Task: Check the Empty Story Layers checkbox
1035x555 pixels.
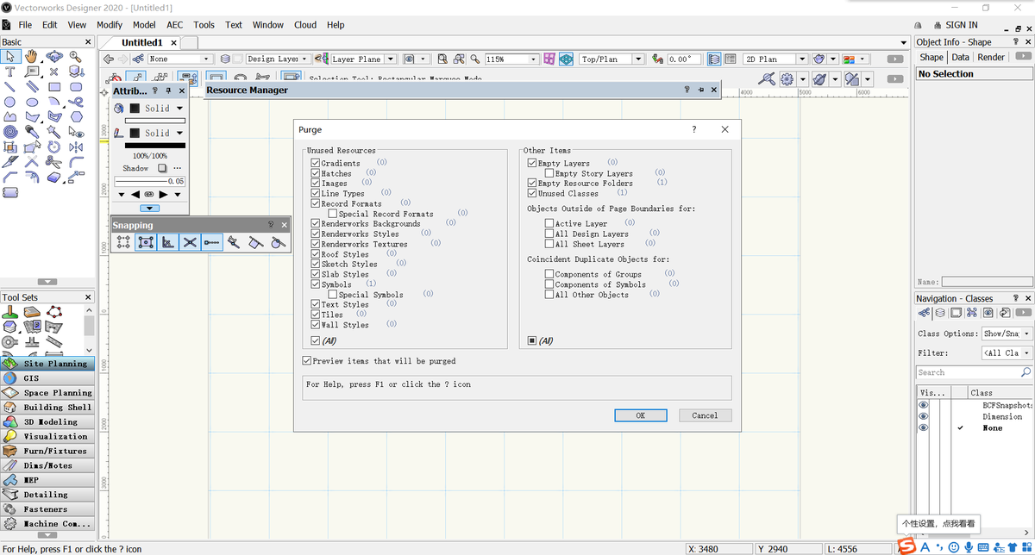Action: pyautogui.click(x=549, y=173)
